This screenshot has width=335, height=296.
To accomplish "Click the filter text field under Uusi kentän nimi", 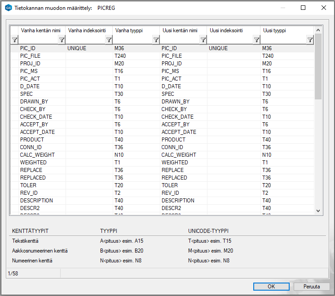I will [180, 40].
